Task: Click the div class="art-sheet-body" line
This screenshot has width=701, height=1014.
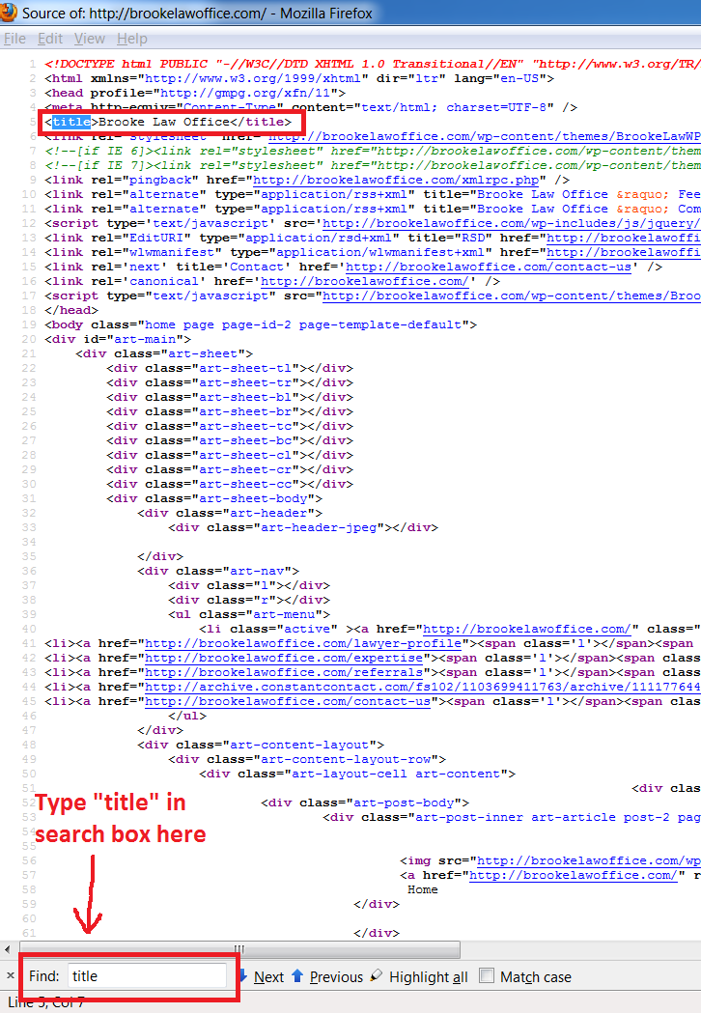Action: pyautogui.click(x=214, y=498)
